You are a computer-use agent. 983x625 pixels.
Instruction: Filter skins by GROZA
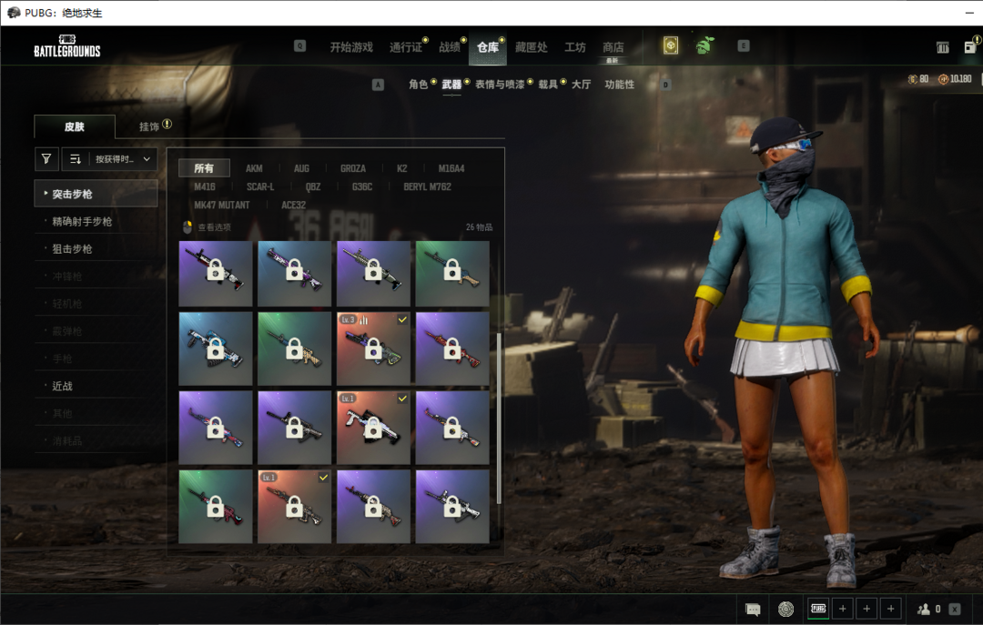353,168
